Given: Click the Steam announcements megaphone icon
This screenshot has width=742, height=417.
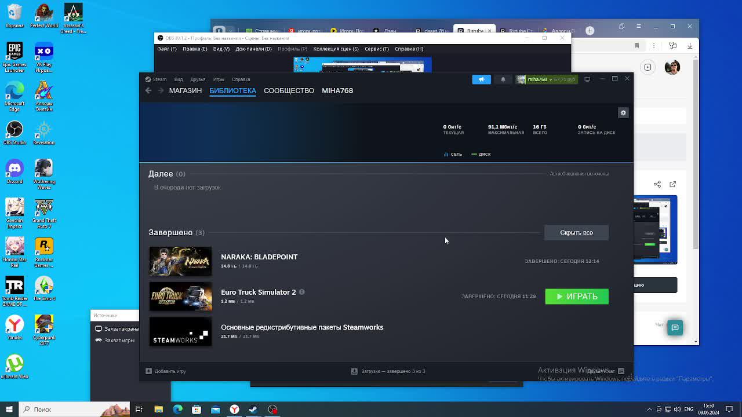Looking at the screenshot, I should (481, 79).
